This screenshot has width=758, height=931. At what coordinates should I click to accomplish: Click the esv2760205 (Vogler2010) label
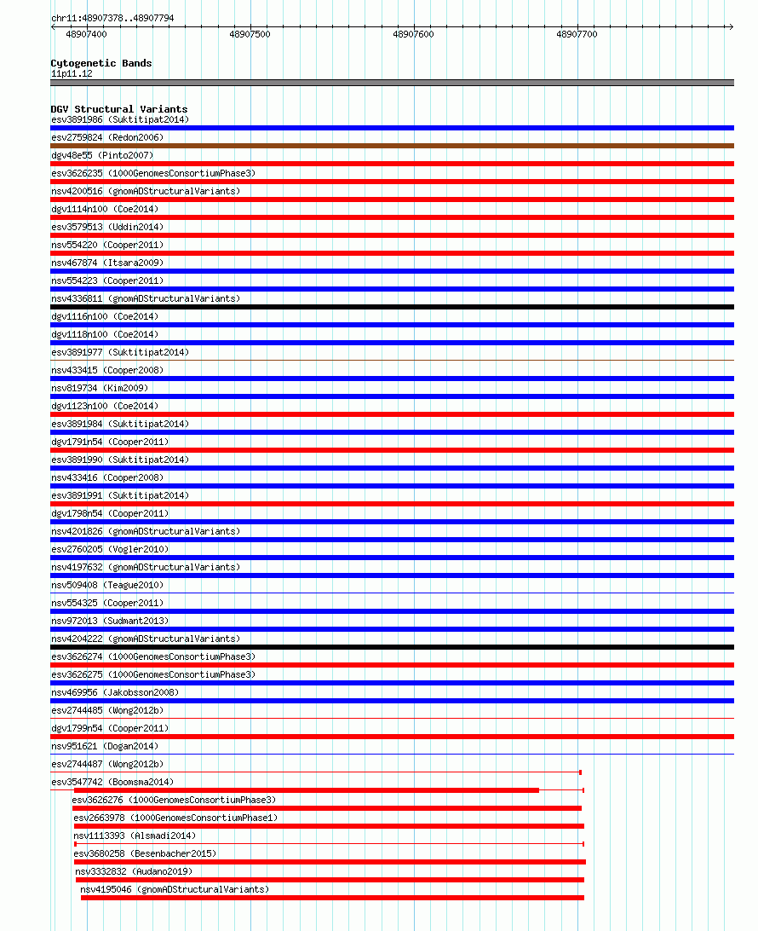pos(111,549)
